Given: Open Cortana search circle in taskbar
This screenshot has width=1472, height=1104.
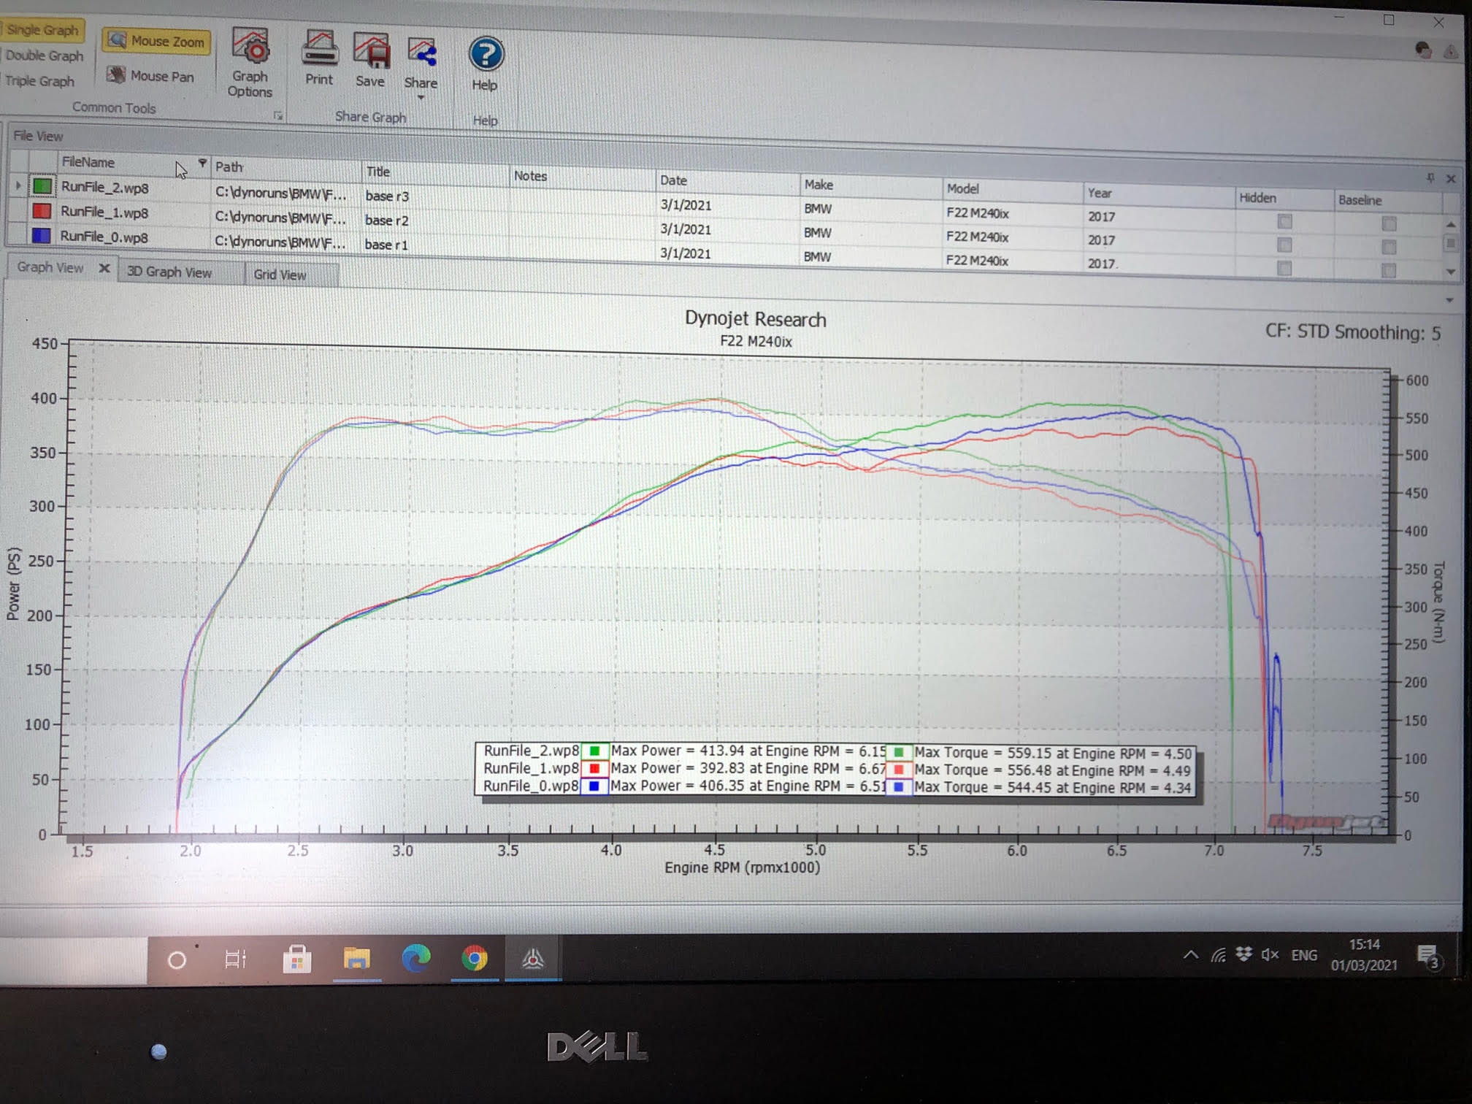Looking at the screenshot, I should [x=177, y=959].
